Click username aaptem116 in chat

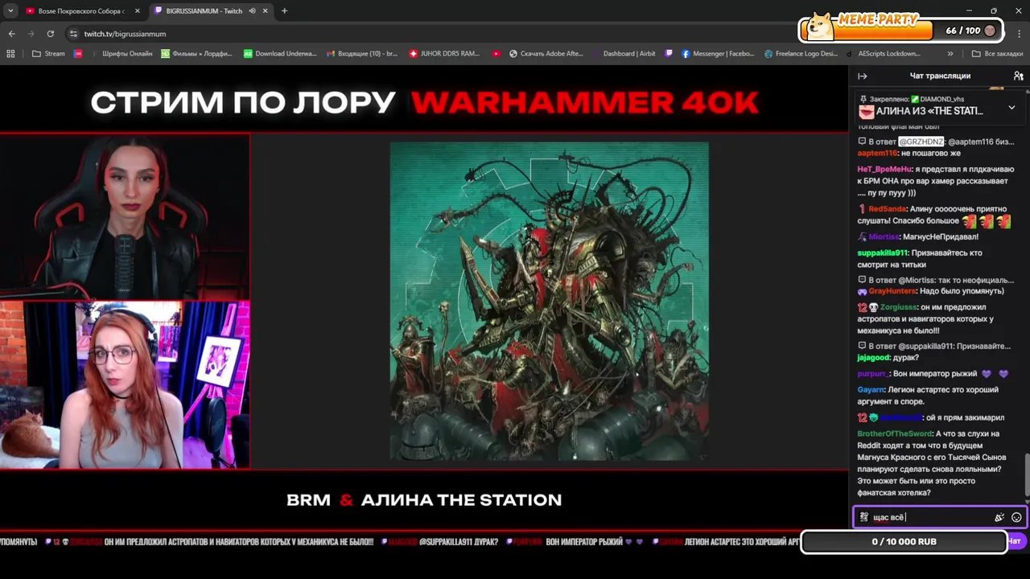pyautogui.click(x=877, y=153)
